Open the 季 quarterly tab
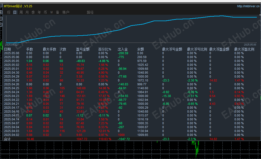261x159 pixels. (x=33, y=12)
